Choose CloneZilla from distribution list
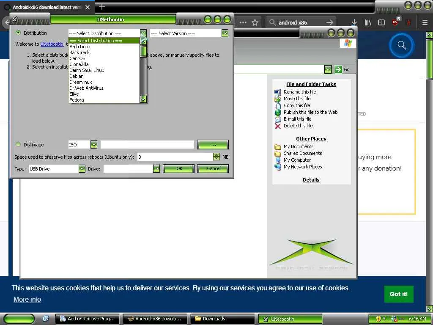Image resolution: width=433 pixels, height=325 pixels. click(104, 64)
